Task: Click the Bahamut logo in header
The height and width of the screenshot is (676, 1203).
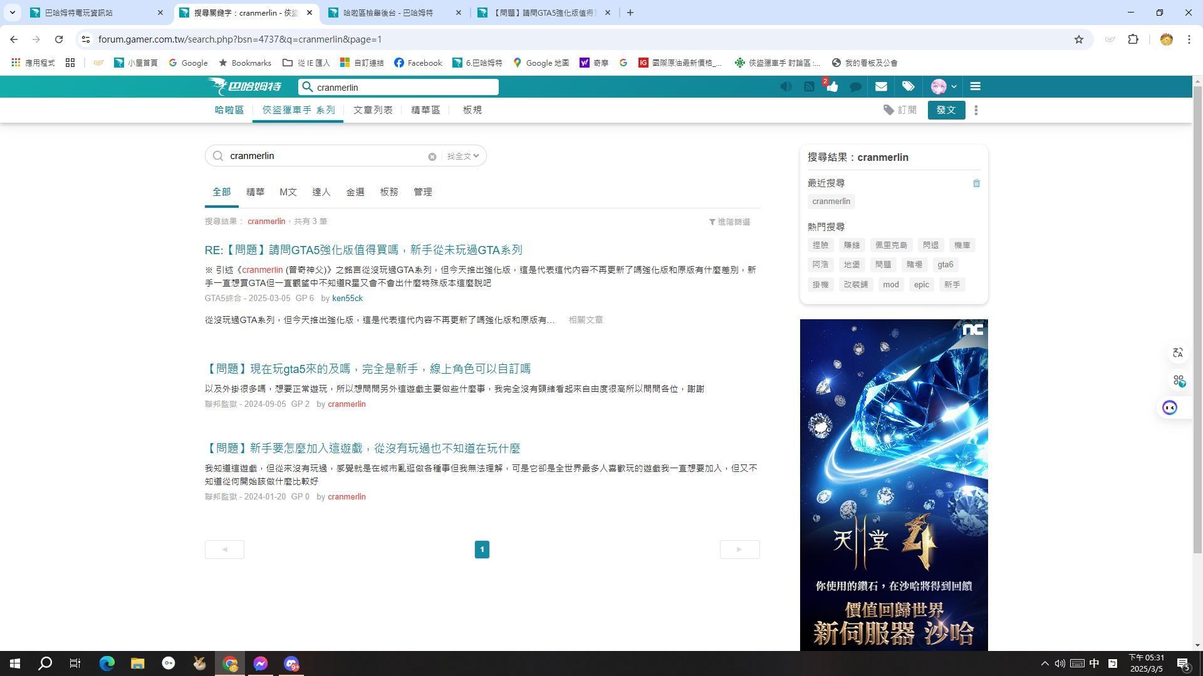Action: tap(245, 86)
